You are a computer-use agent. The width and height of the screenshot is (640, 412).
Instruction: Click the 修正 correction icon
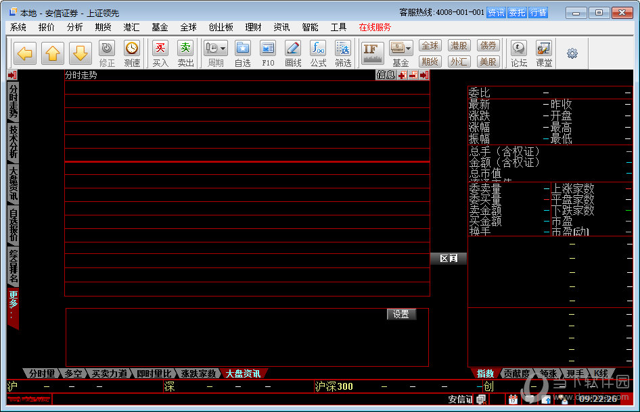107,53
